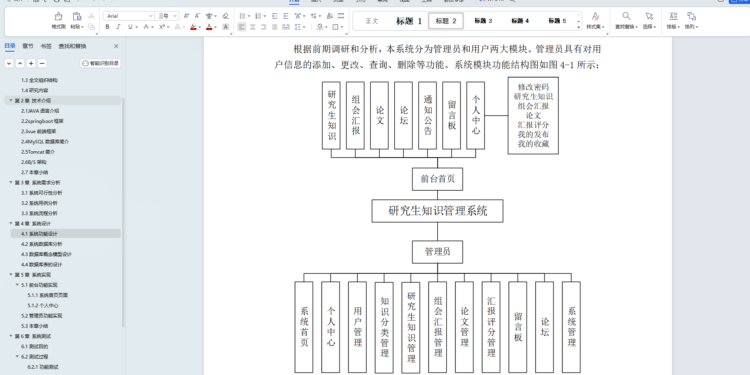Open the font size 三号 dropdown
This screenshot has width=750, height=375.
(x=175, y=16)
